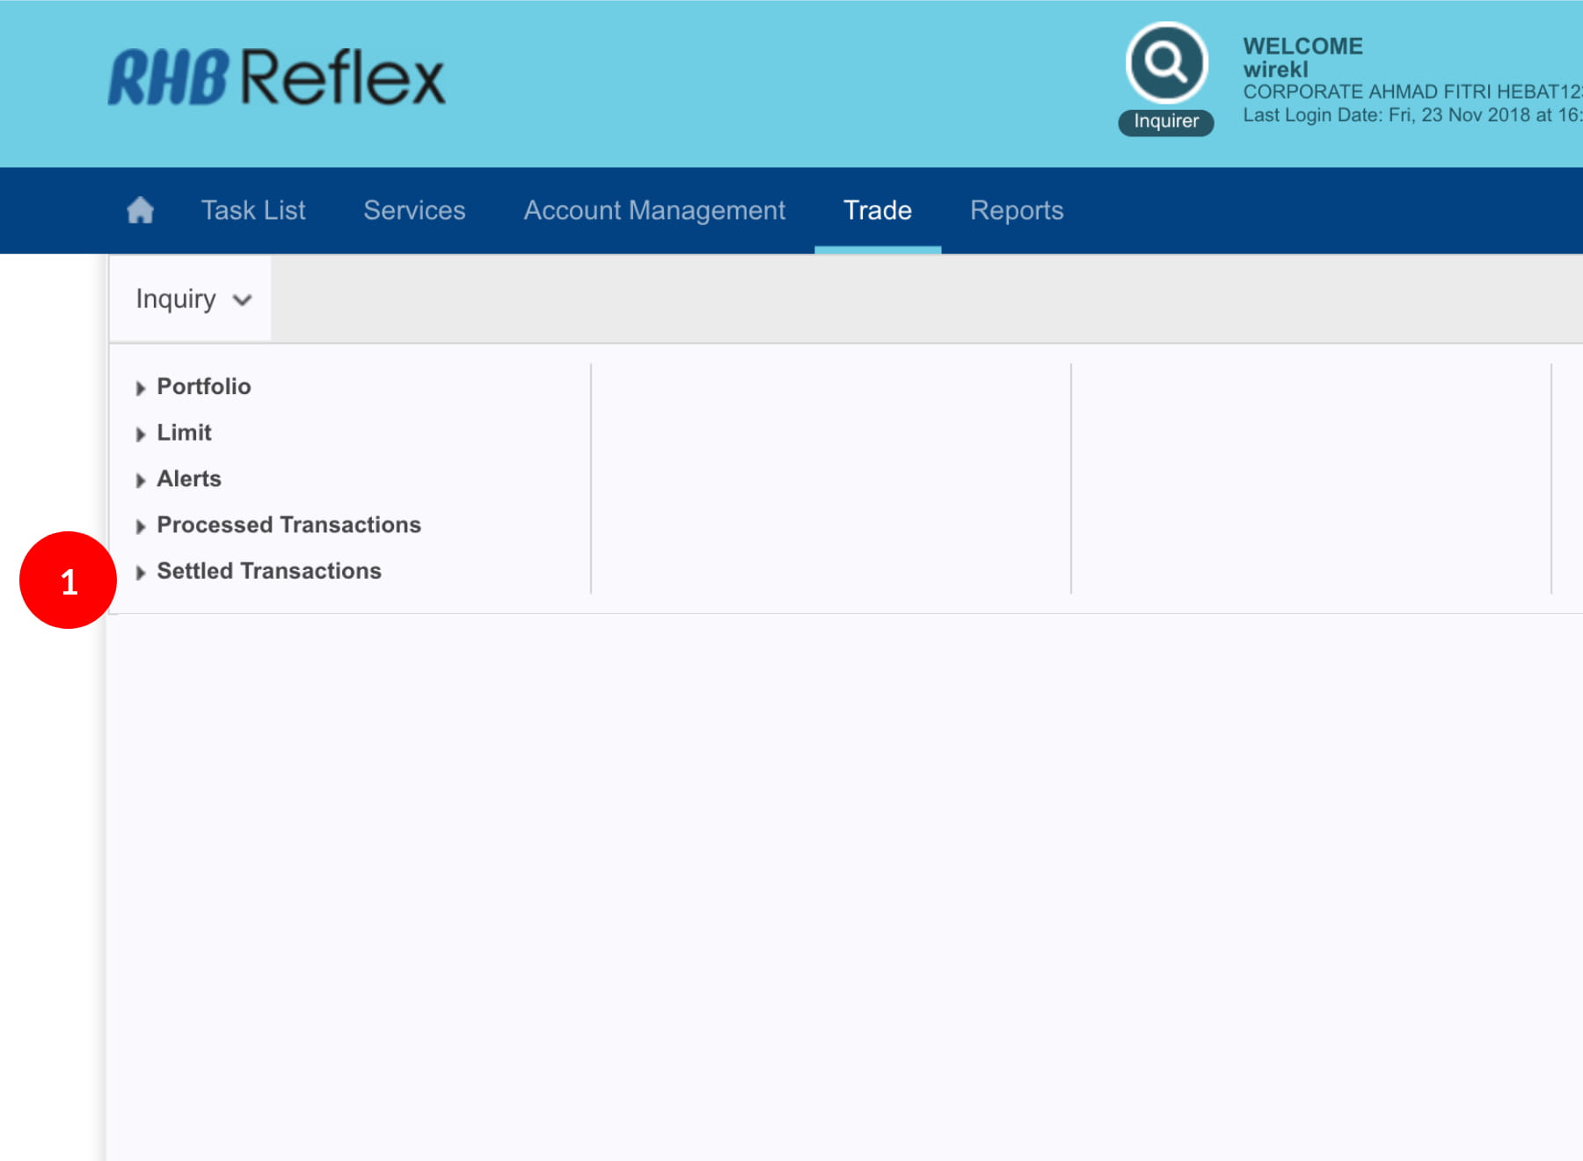This screenshot has width=1583, height=1161.
Task: Click the arrow beside Processed Transactions
Action: click(x=140, y=526)
